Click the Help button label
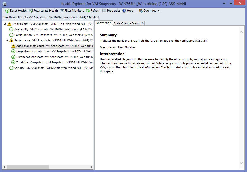The width and height of the screenshot is (247, 172). coord(130,11)
